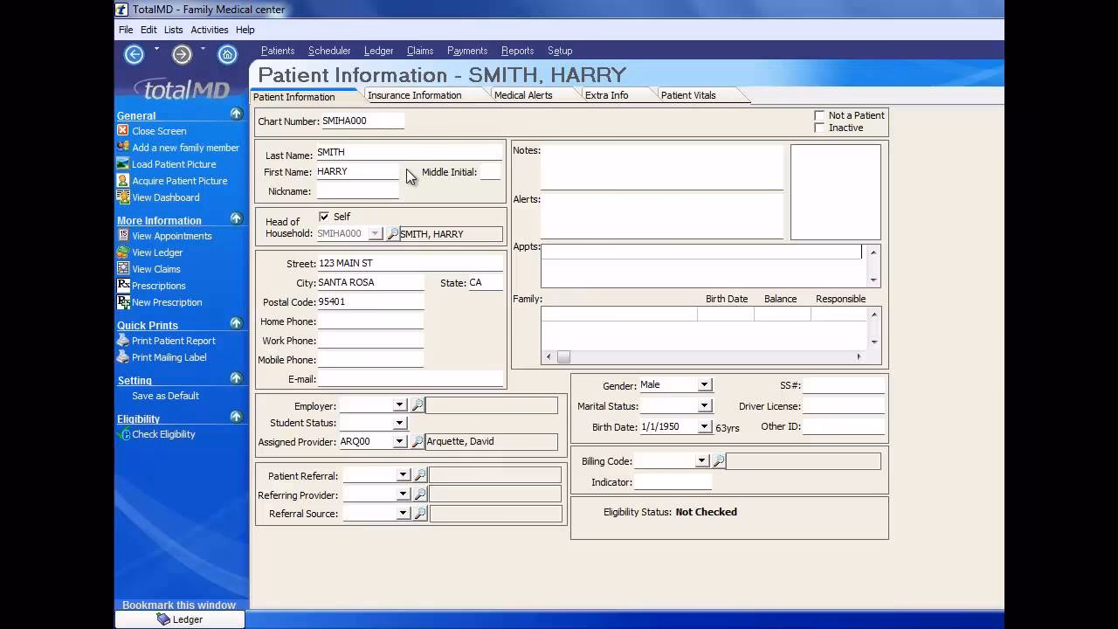Click the Add a new family member icon
Image resolution: width=1118 pixels, height=629 pixels.
click(x=123, y=147)
